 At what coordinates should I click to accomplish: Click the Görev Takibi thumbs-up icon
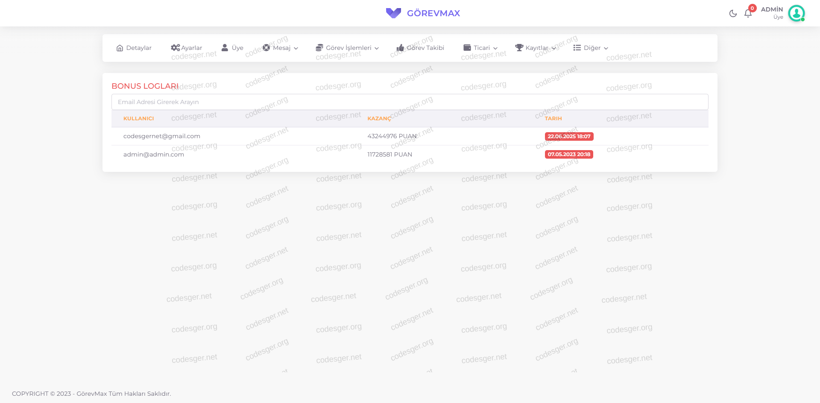coord(400,48)
